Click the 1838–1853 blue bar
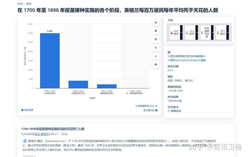The width and height of the screenshot is (248, 157). point(78,84)
